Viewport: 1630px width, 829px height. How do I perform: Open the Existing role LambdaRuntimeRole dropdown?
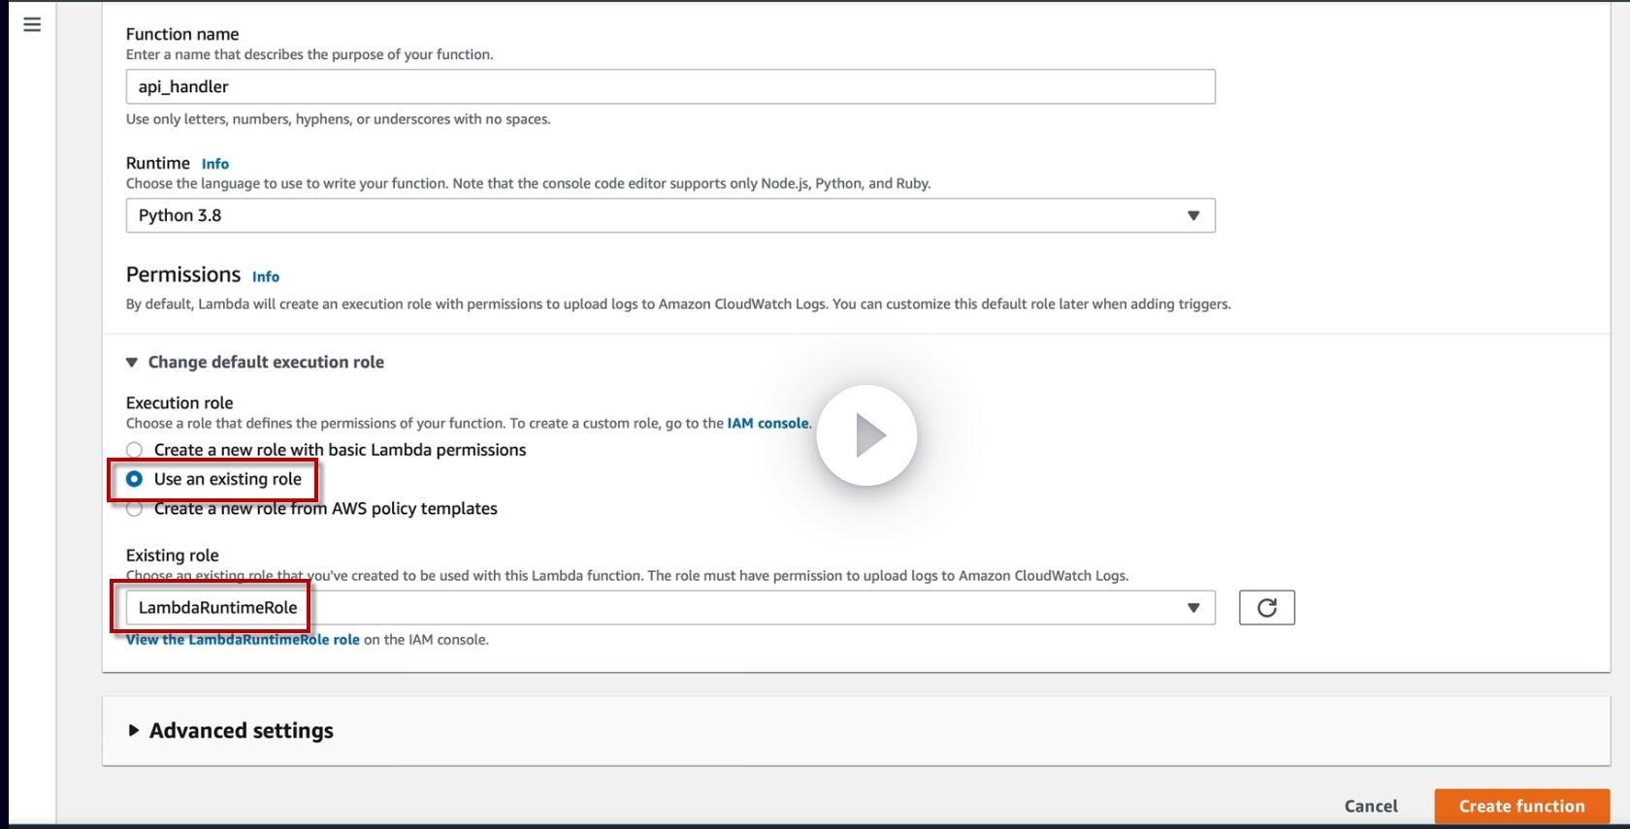[669, 608]
